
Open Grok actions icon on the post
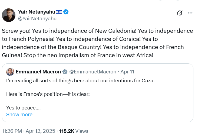[x=179, y=13]
